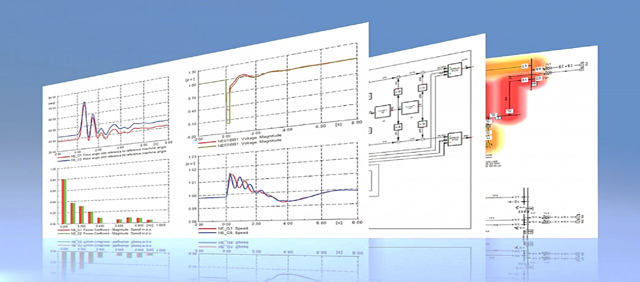Select the transformer symbols in the bottom-right network diagram
Viewport: 640px width, 282px height.
click(x=546, y=218)
